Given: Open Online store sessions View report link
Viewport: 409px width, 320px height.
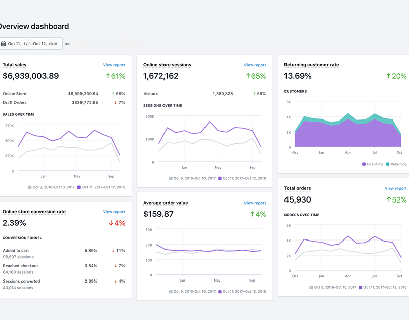Looking at the screenshot, I should click(x=255, y=65).
